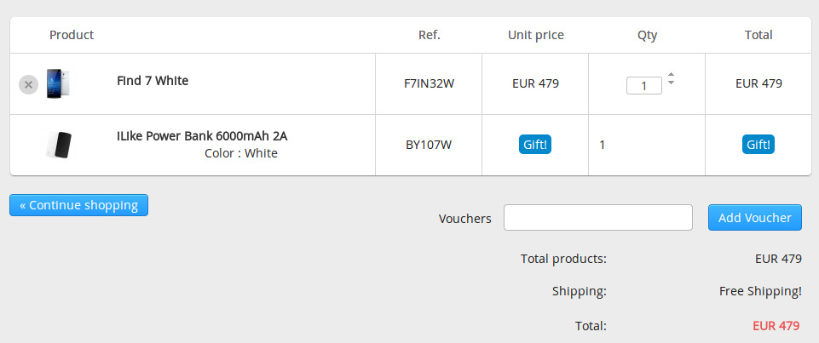Screen dimensions: 819x343
Task: Open the Find 7 White product link
Action: point(153,81)
